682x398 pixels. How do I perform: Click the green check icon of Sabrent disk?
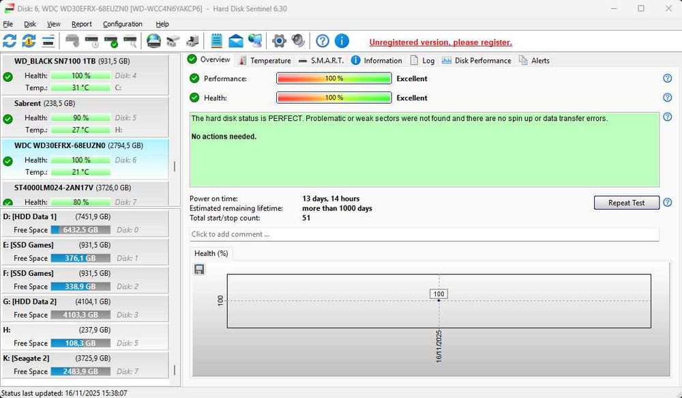(8, 119)
